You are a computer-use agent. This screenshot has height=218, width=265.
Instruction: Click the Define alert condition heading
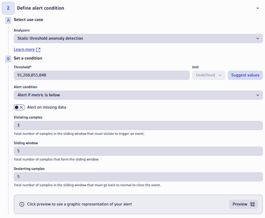[x=40, y=8]
